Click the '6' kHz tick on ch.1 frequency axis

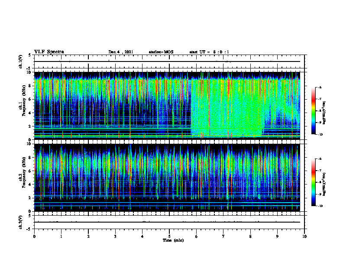[30, 100]
